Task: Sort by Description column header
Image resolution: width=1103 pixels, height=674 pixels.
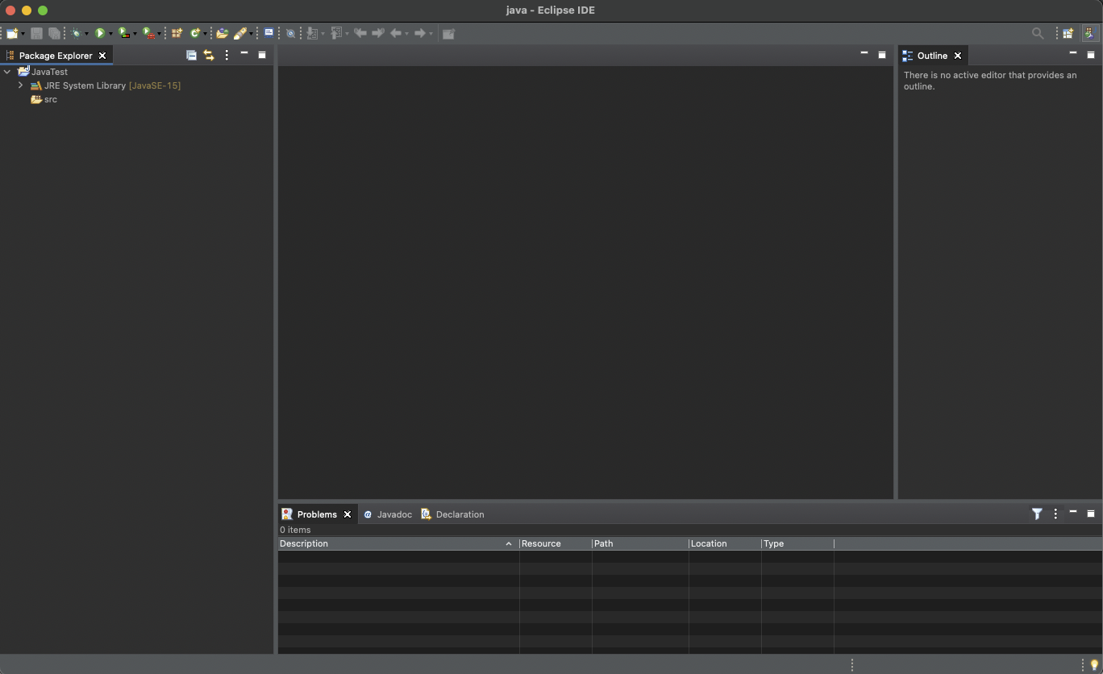Action: 398,543
